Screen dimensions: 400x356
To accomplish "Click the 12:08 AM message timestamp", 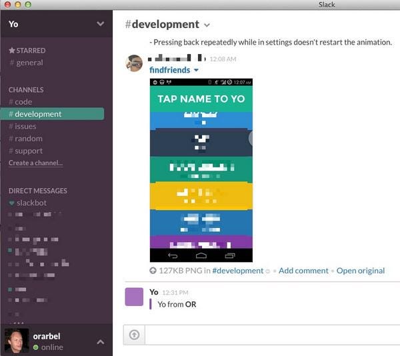I will point(223,59).
